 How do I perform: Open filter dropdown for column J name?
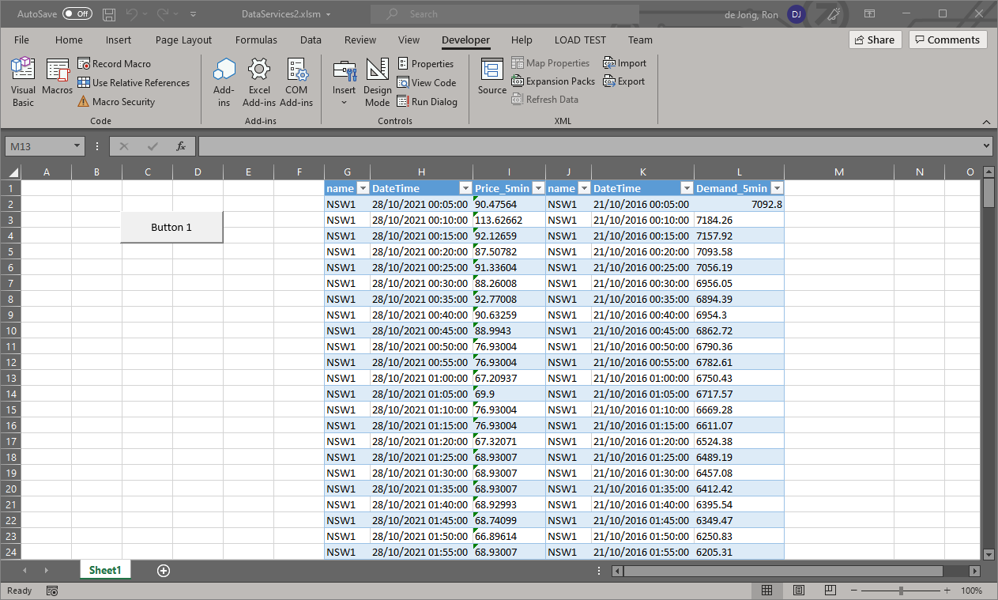tap(584, 188)
